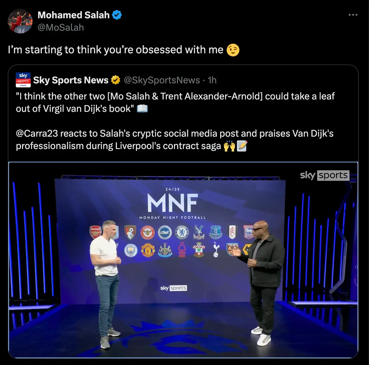The image size is (369, 365).
Task: Click the winking face emoji in Salah's tweet
Action: click(233, 50)
